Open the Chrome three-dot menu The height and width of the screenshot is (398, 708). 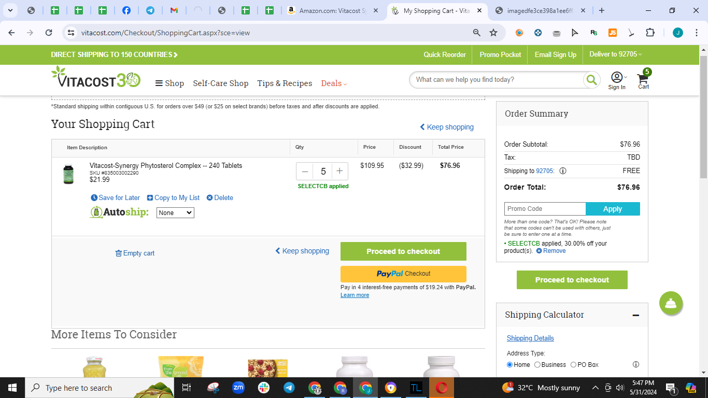[696, 33]
